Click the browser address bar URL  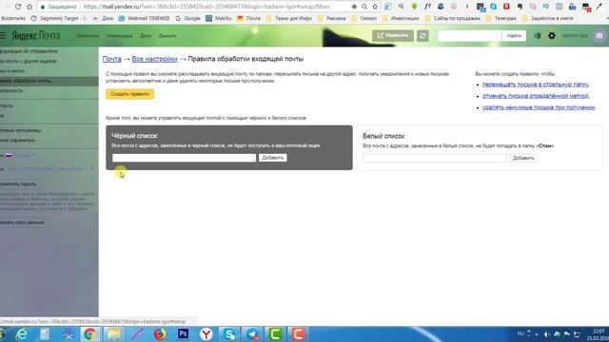206,7
